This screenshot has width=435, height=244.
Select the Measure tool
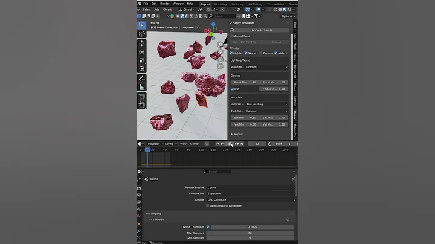[142, 87]
